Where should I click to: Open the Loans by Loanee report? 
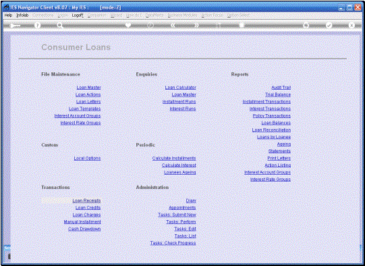(x=274, y=137)
